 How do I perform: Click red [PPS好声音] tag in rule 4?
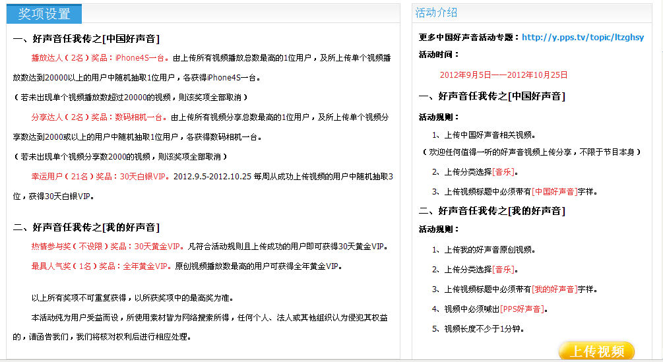(522, 309)
